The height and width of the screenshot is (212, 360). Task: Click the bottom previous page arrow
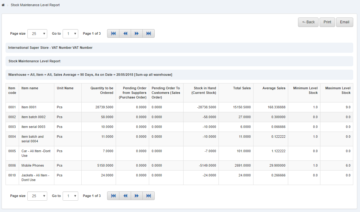(x=125, y=195)
